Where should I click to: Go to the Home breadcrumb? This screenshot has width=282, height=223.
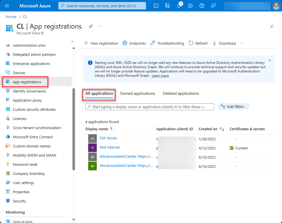click(11, 17)
